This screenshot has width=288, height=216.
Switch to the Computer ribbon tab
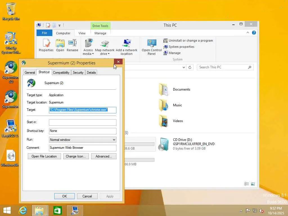[63, 33]
